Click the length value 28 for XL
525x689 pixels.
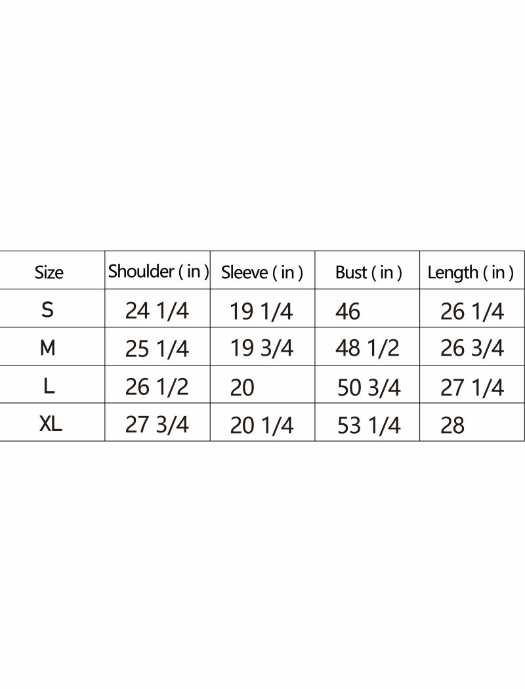click(x=452, y=426)
